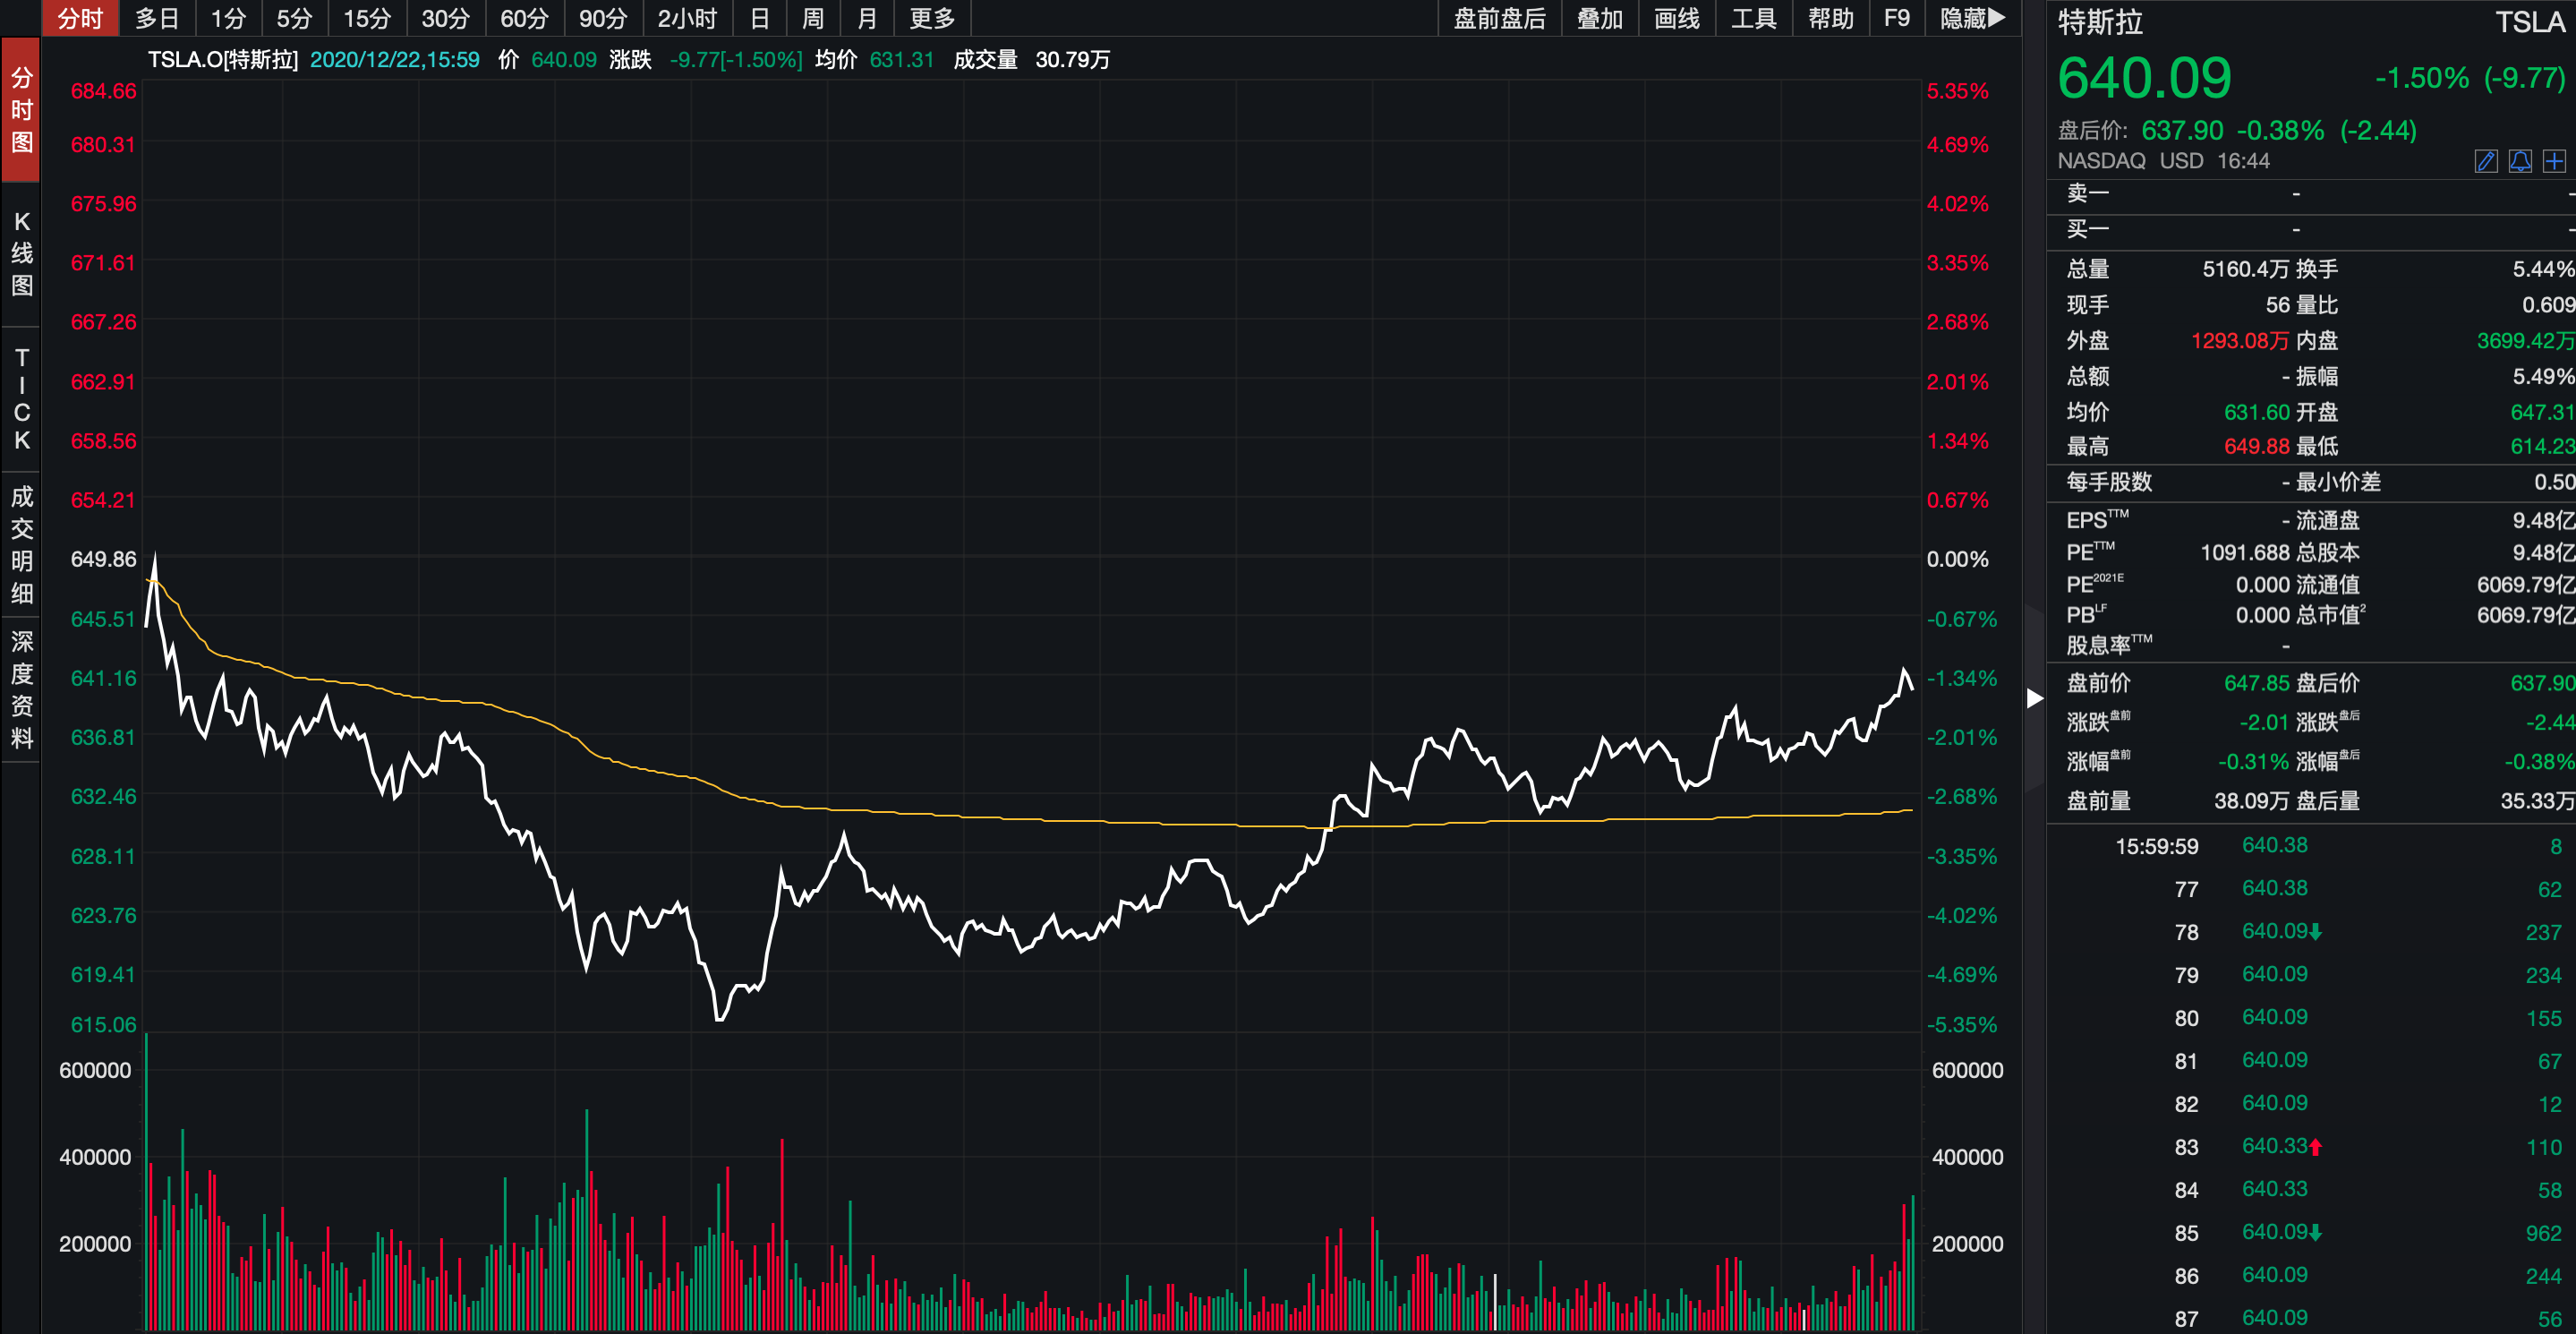Viewport: 2576px width, 1334px height.
Task: Click the 卖一 ask row
Action: tap(2310, 194)
